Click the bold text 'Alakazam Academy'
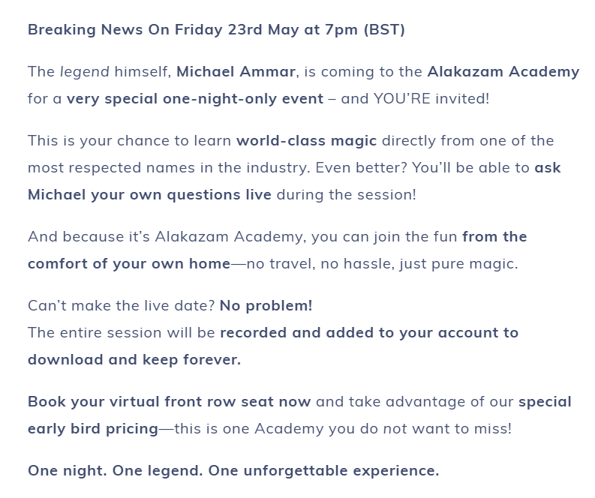Viewport: 595px width, 498px height. (x=503, y=71)
